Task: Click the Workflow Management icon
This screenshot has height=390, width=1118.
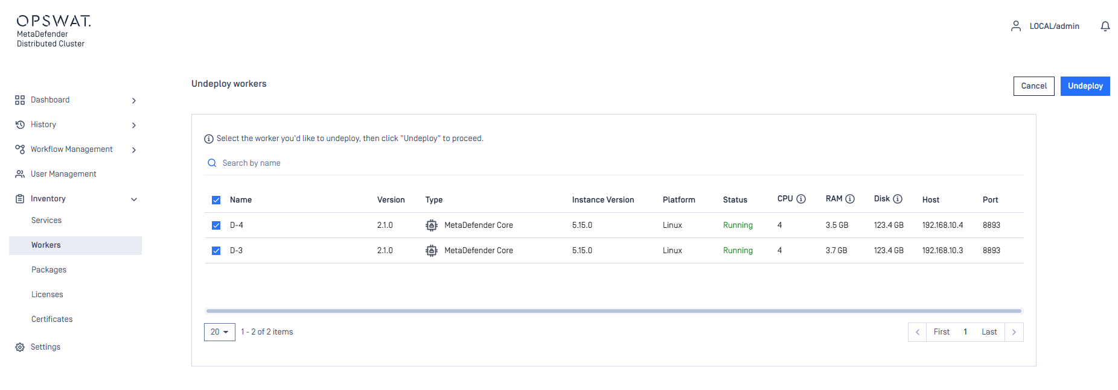Action: (x=20, y=149)
